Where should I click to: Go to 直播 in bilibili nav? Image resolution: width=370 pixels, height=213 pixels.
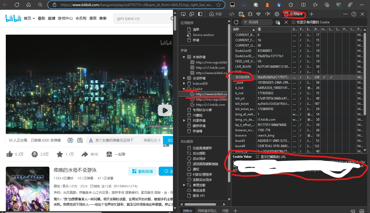[52, 18]
